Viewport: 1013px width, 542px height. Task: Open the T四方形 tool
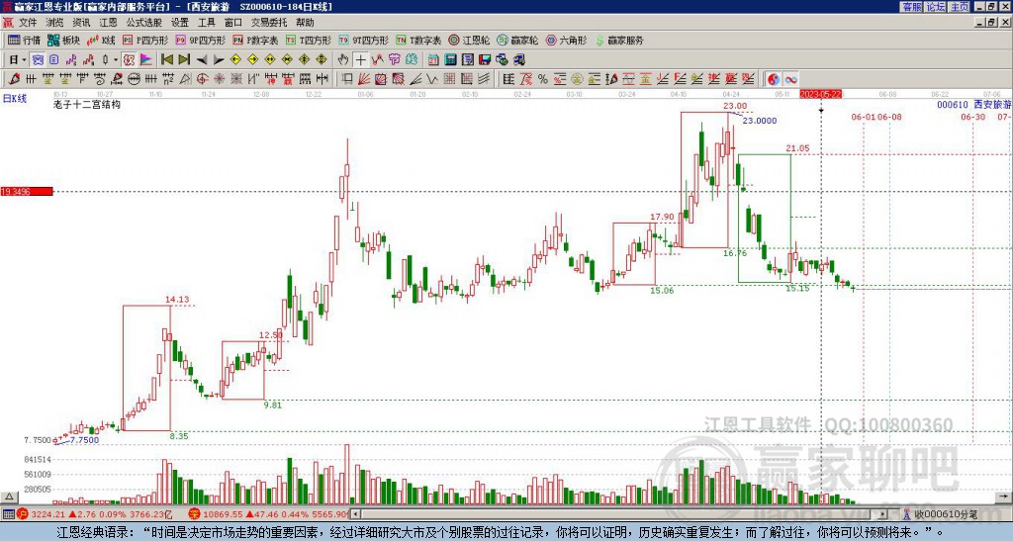click(309, 40)
